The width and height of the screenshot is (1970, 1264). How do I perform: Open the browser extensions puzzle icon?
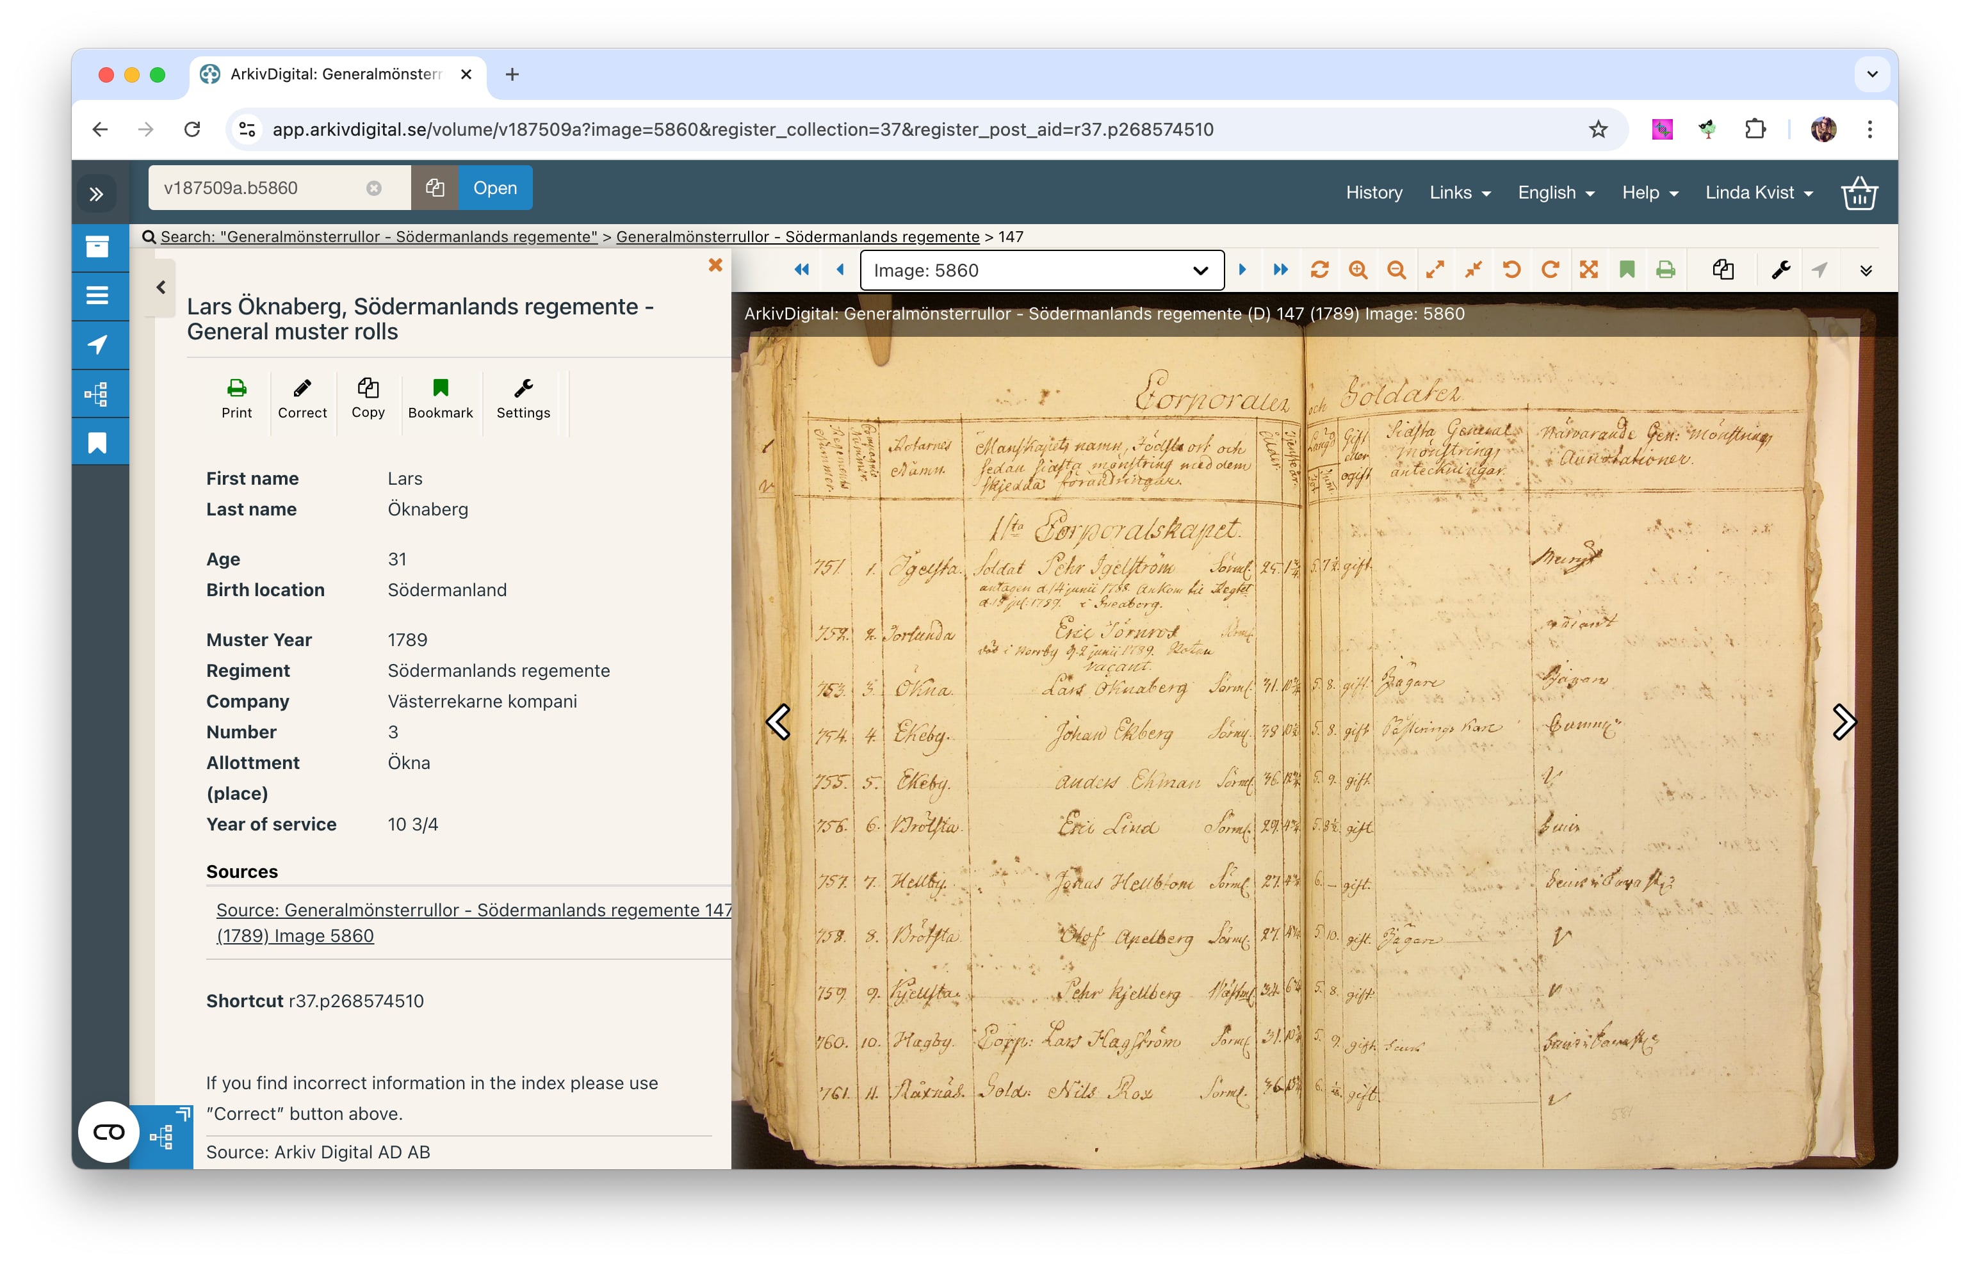[1755, 130]
